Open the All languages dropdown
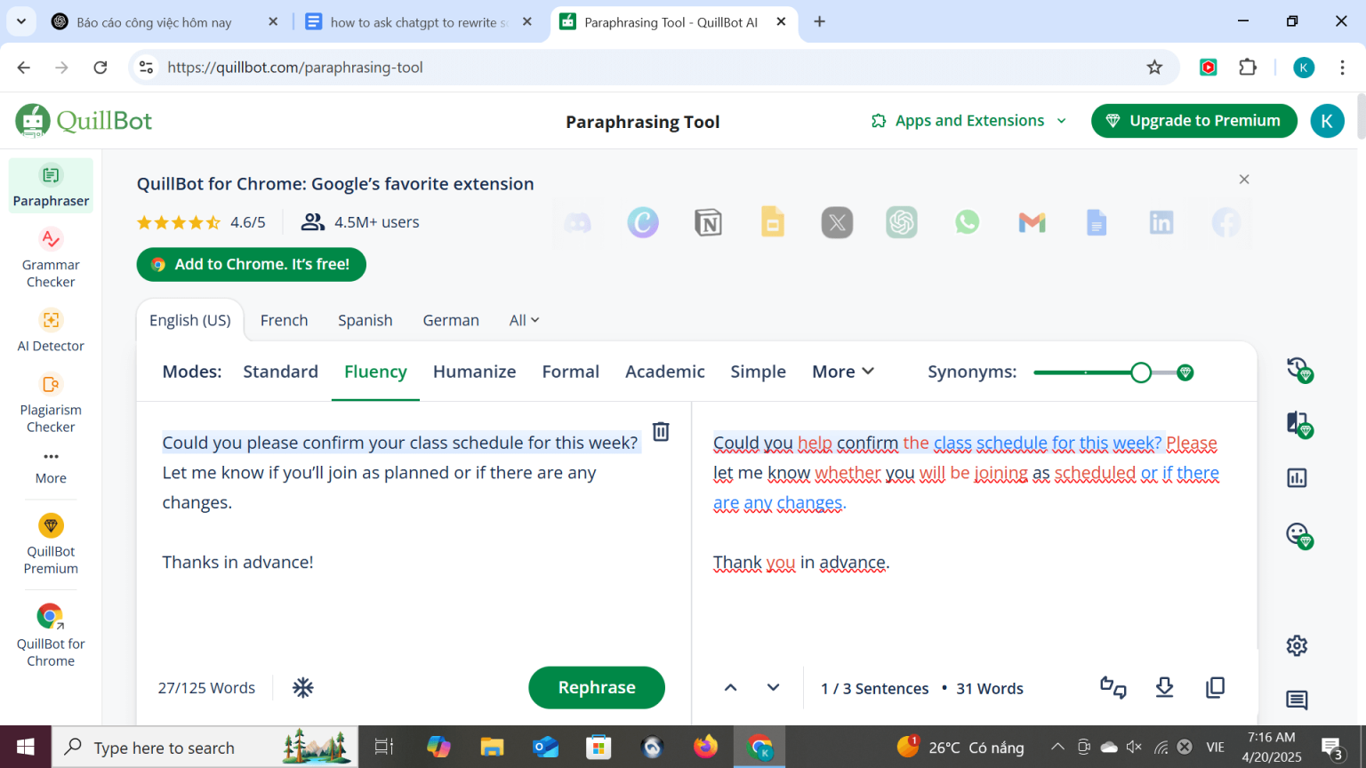Viewport: 1366px width, 768px height. pos(523,320)
